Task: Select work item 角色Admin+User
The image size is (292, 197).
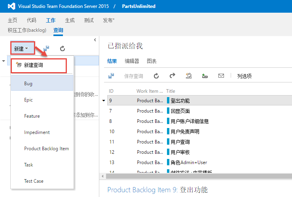Action: point(189,162)
